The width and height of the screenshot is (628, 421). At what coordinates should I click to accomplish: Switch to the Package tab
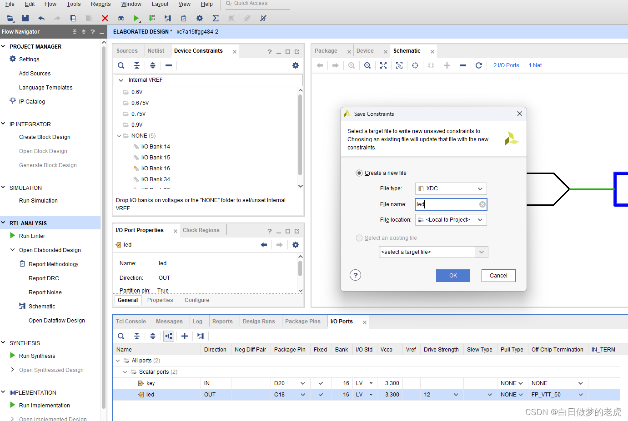(x=326, y=51)
